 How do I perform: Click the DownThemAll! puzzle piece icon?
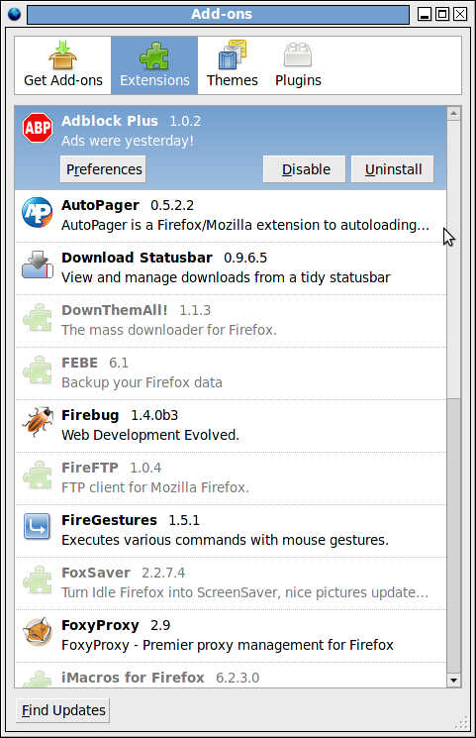(38, 317)
